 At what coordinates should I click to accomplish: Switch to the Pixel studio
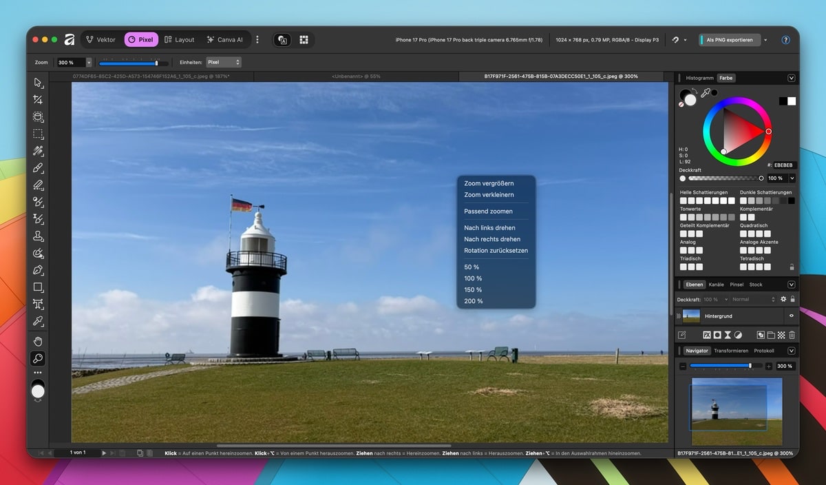pos(141,40)
